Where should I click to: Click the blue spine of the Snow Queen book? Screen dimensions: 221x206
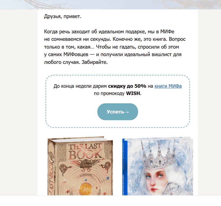point(125,167)
